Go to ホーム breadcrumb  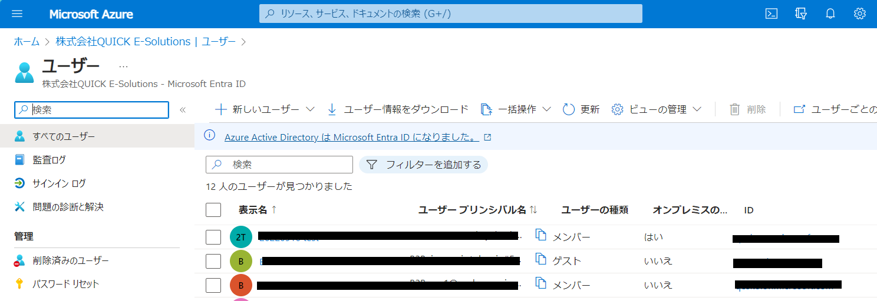(x=27, y=42)
